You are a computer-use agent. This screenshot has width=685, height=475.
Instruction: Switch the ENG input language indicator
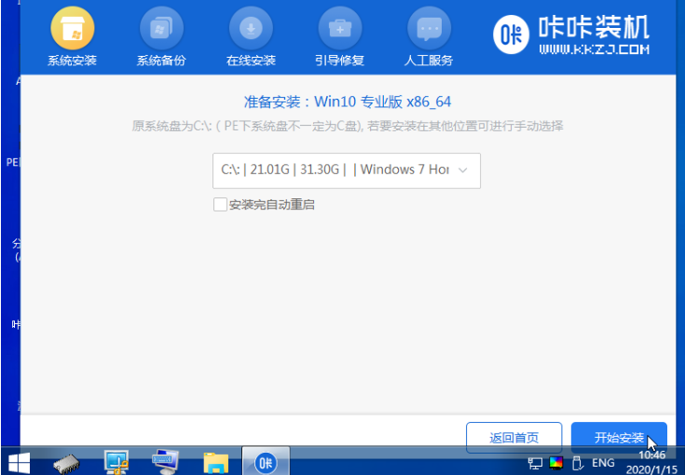tap(603, 463)
